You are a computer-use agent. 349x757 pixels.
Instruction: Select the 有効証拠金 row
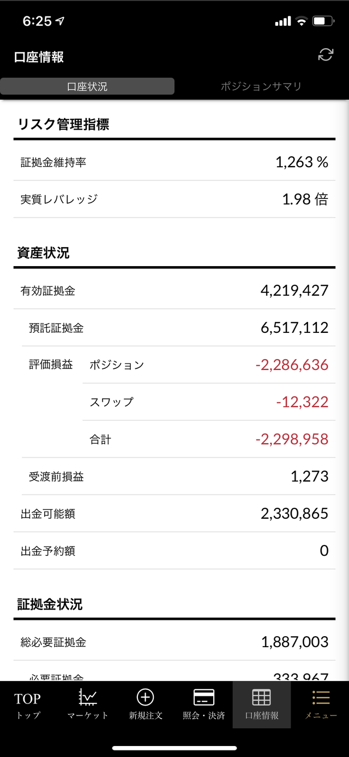174,290
